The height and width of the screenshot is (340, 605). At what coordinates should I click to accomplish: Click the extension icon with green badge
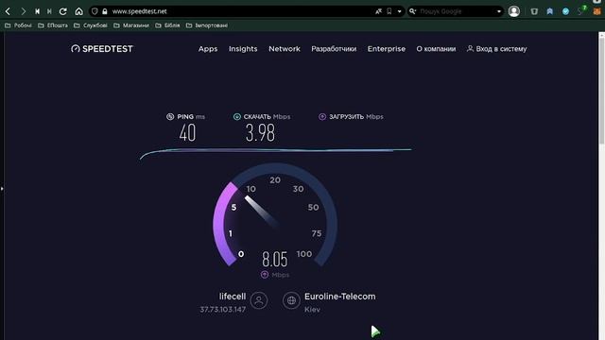coord(581,10)
